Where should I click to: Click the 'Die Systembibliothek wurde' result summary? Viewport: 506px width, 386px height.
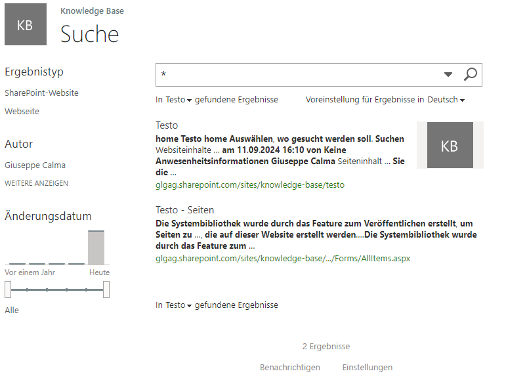click(x=316, y=234)
